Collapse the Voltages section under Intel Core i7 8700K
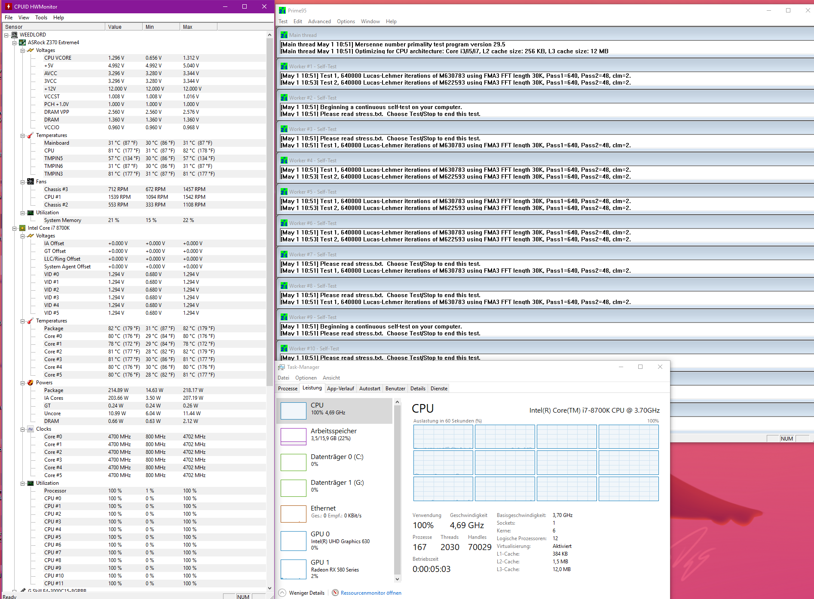This screenshot has width=814, height=599. pyautogui.click(x=23, y=236)
